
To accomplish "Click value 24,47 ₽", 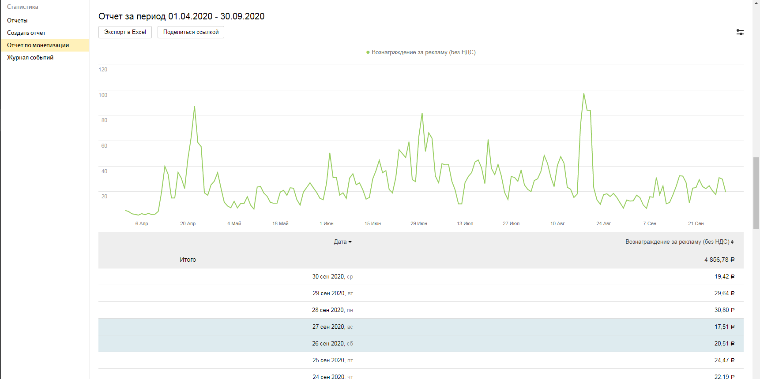I will [x=725, y=360].
